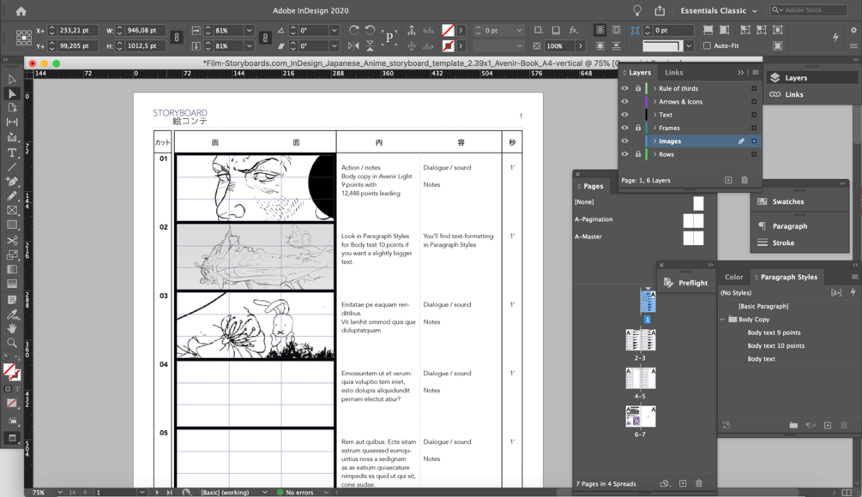Select the Rectangle Frame tool
Screen dimensions: 862x497
[x=12, y=210]
